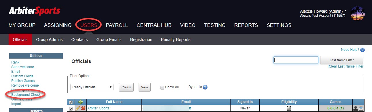Delete Arbiter, Sports with red X icon
This screenshot has width=372, height=112.
(x=83, y=109)
